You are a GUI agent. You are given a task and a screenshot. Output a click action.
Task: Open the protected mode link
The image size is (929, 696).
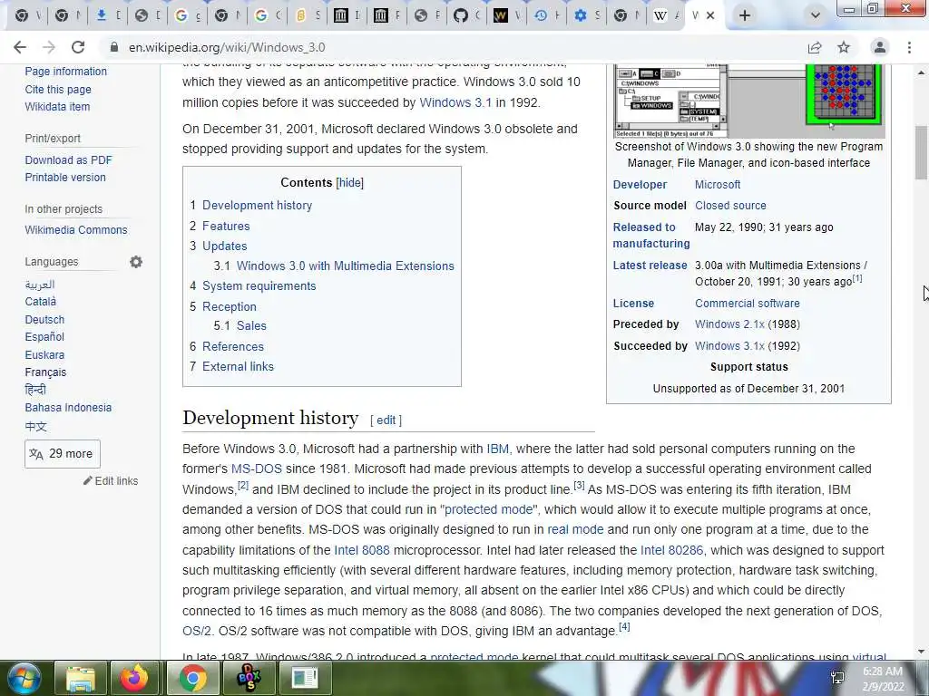(x=488, y=509)
